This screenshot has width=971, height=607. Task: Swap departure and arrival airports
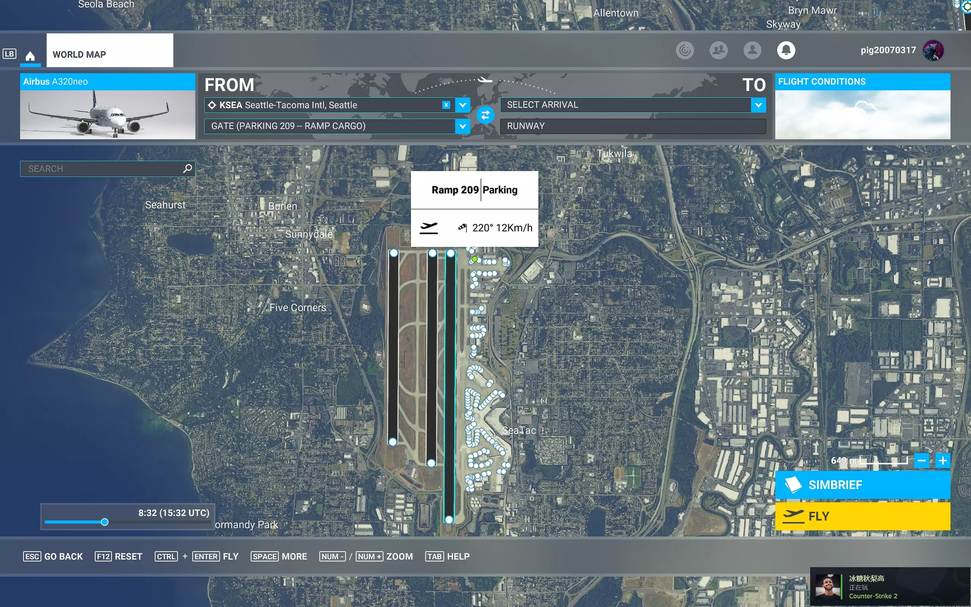485,116
